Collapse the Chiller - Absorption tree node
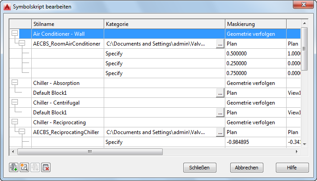This screenshot has width=317, height=181. (15, 83)
